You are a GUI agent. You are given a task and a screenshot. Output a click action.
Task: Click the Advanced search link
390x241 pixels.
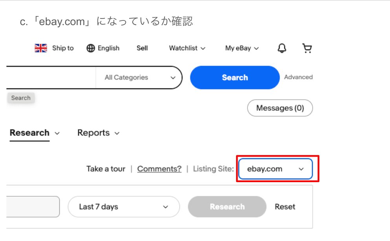[298, 77]
